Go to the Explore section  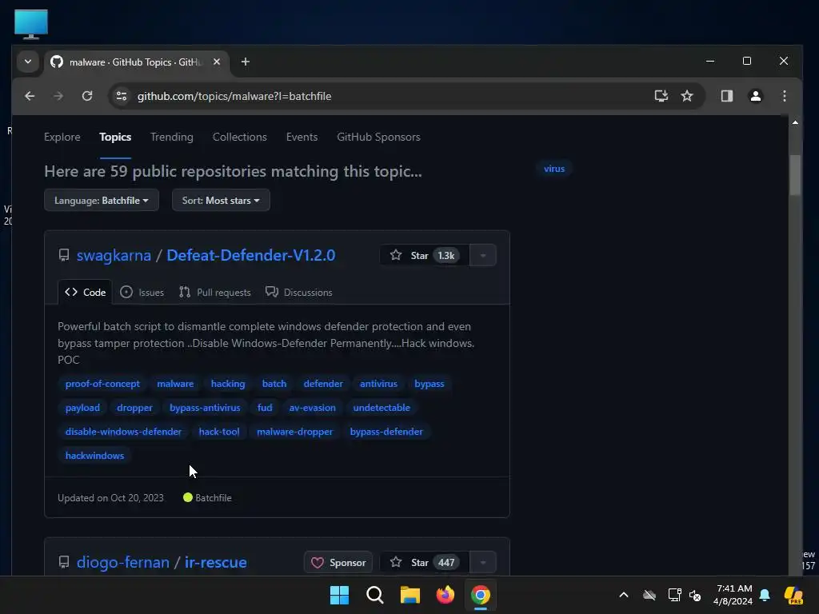click(x=62, y=138)
